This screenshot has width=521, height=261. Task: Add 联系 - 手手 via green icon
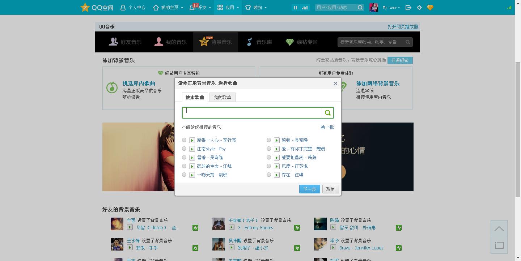(x=195, y=248)
